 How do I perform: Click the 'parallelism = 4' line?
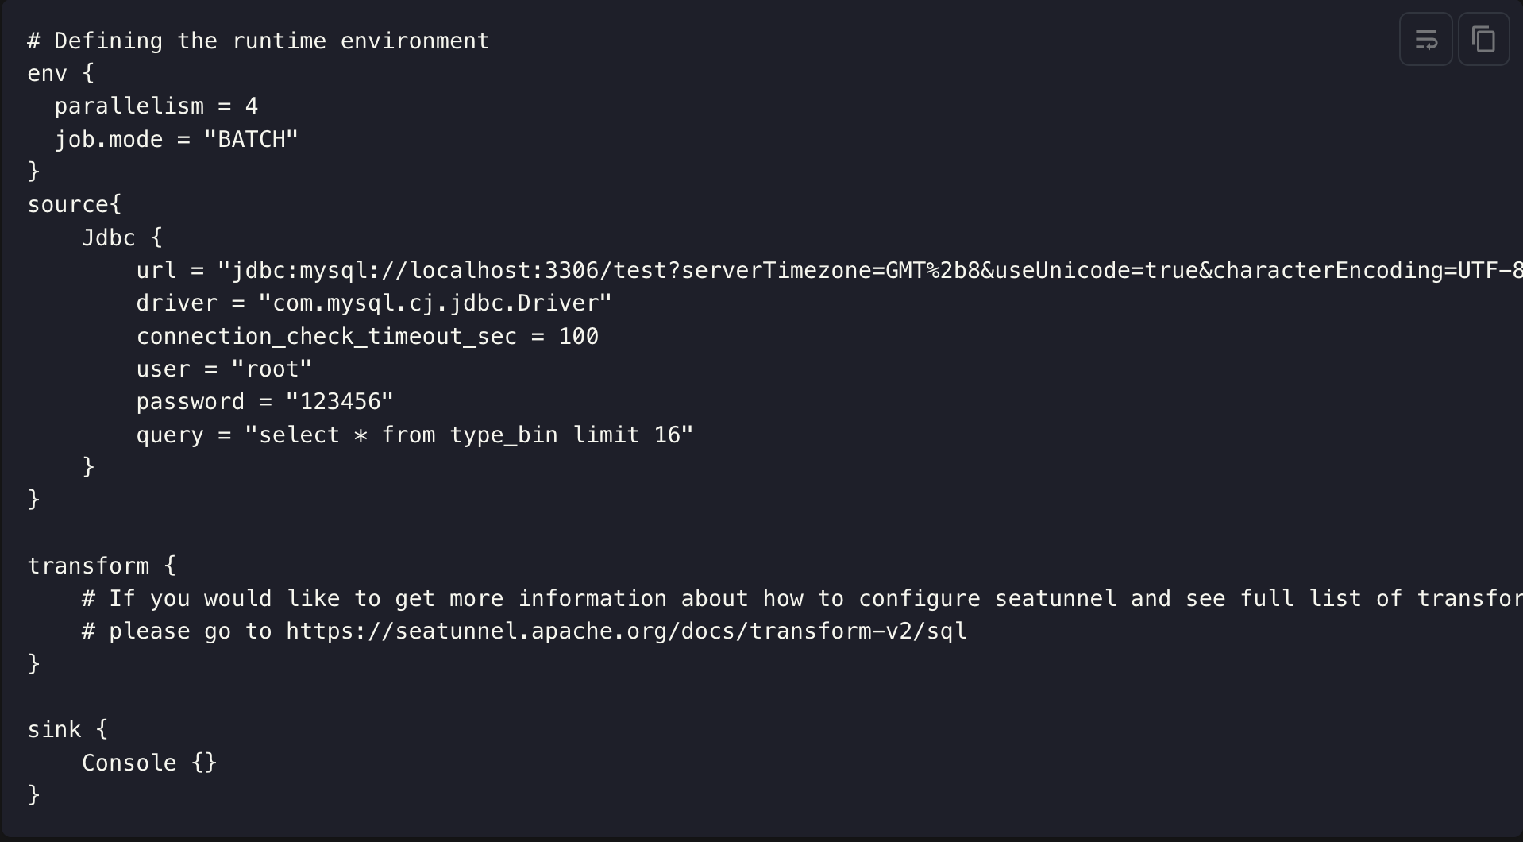coord(156,106)
